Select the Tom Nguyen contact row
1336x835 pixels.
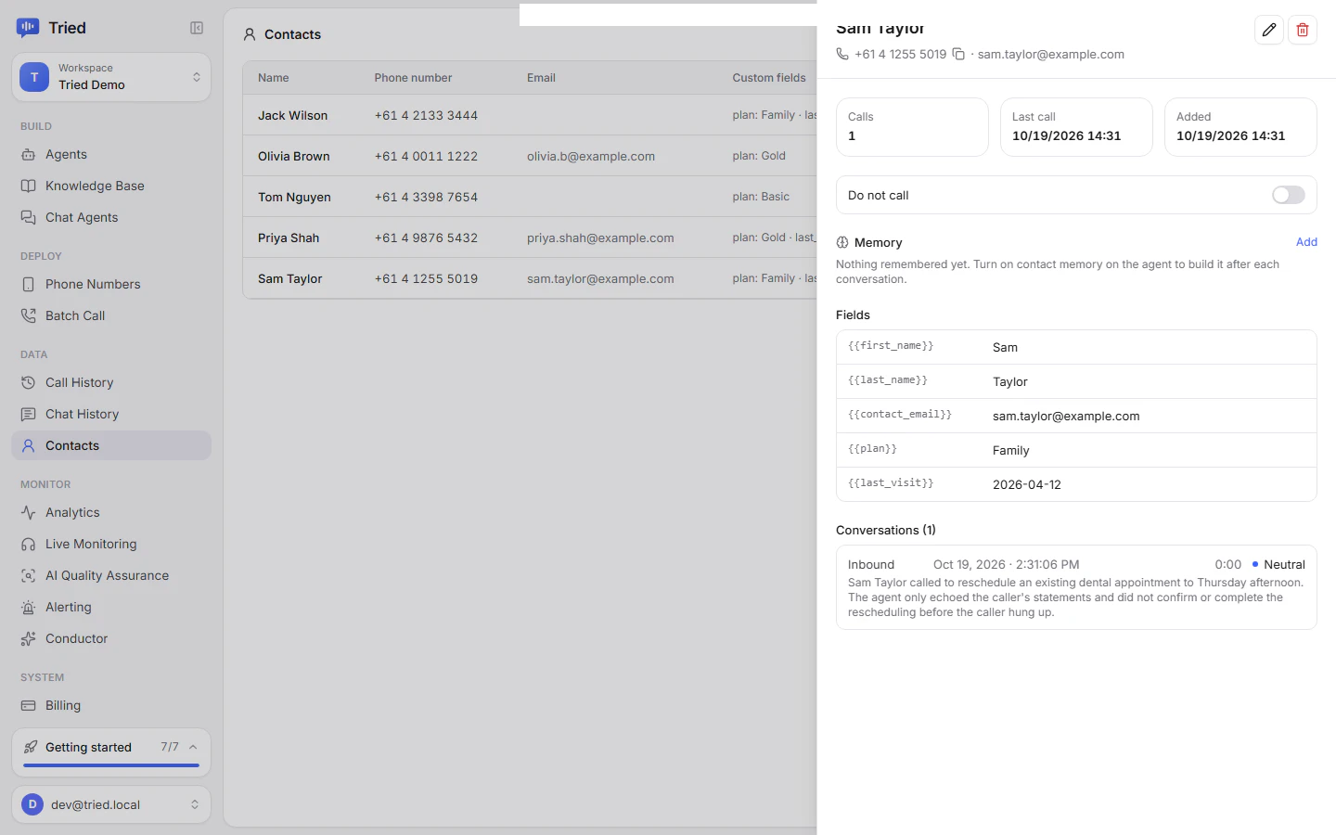click(530, 197)
